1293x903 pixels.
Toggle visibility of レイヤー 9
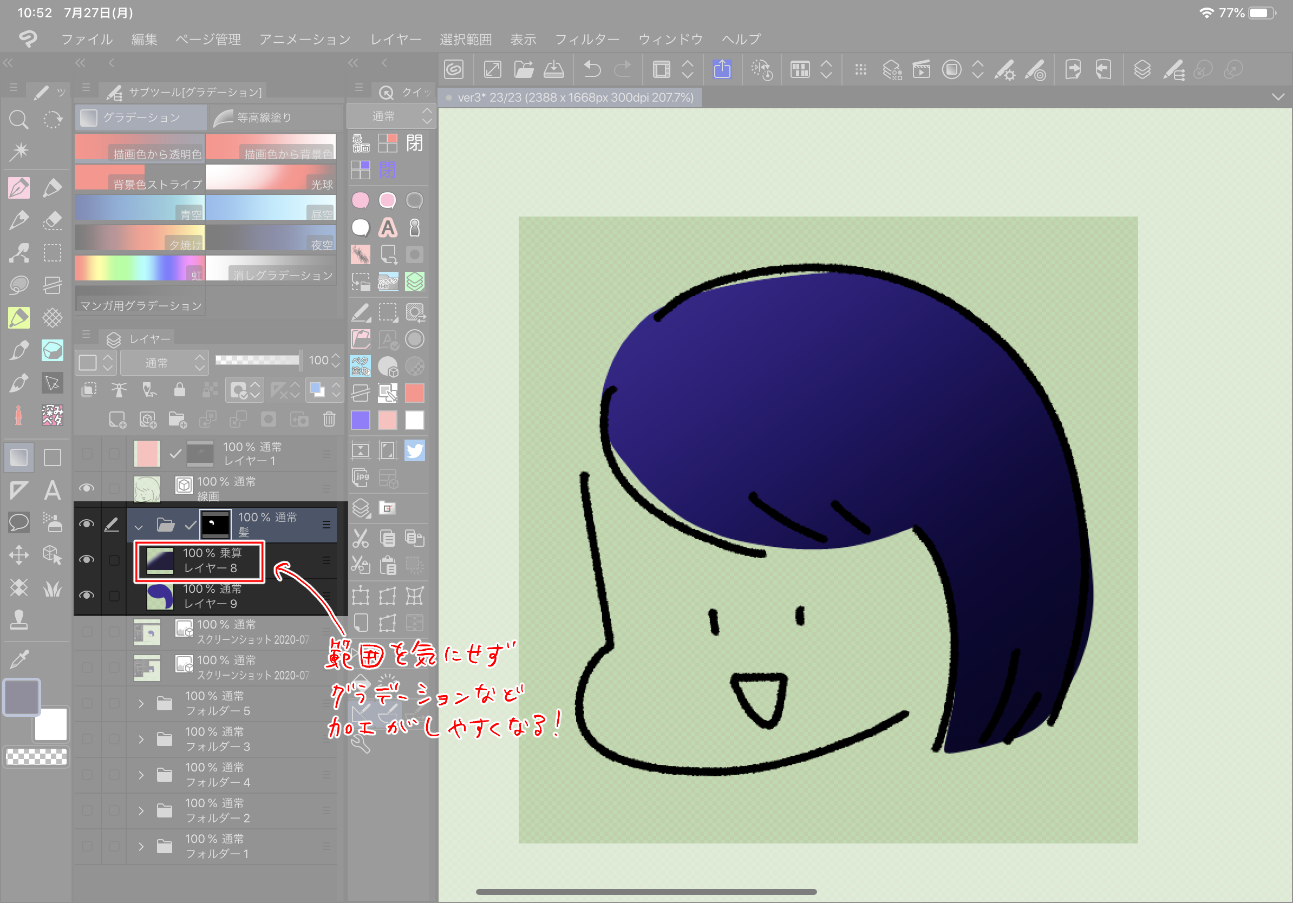pos(87,596)
